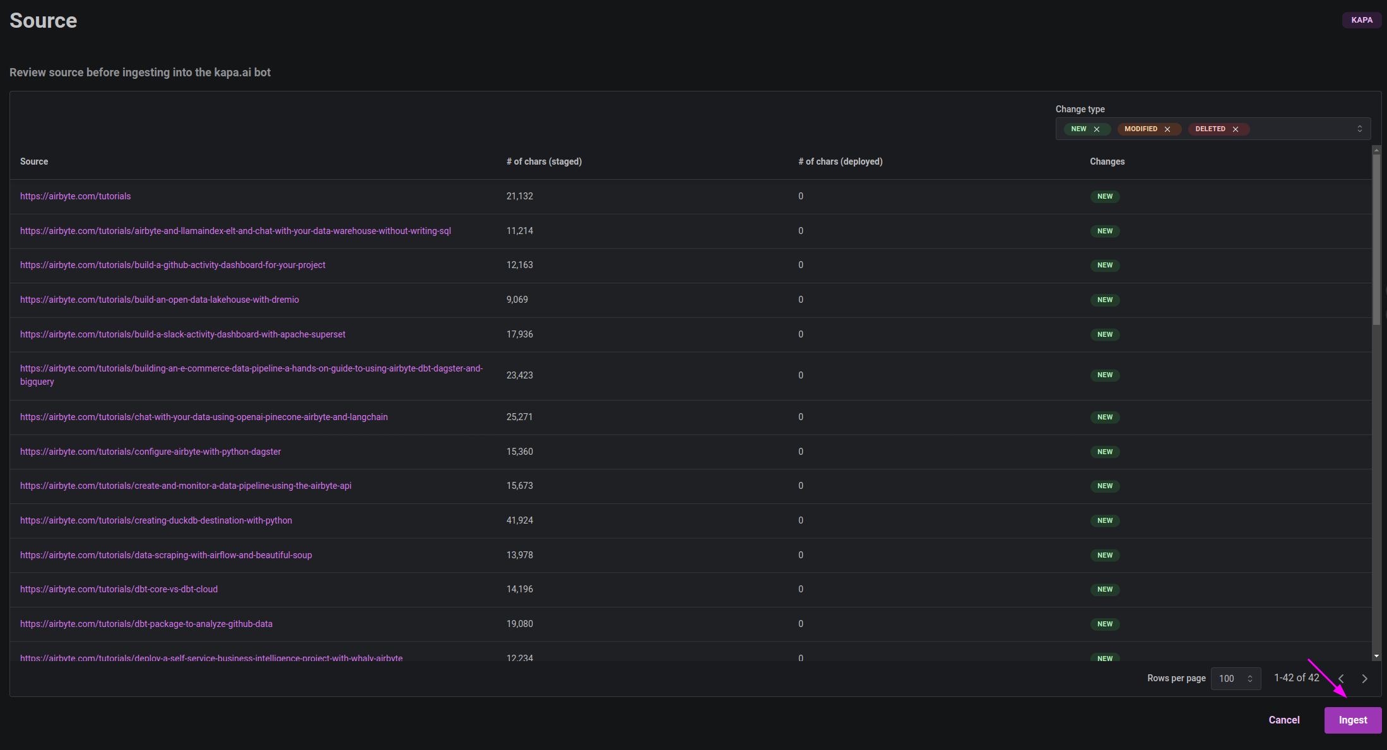This screenshot has width=1387, height=750.
Task: Go to previous page of results
Action: pyautogui.click(x=1341, y=679)
